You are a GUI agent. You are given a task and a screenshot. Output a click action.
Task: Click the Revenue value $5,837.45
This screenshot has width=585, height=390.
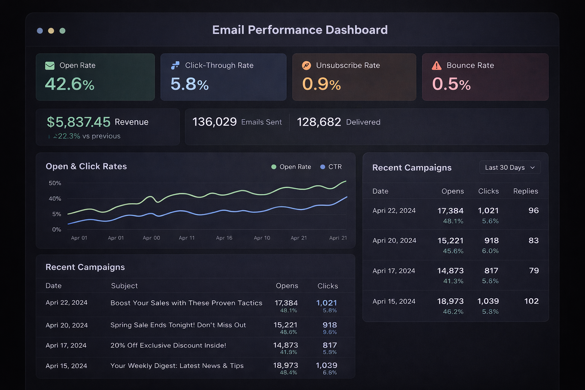[x=78, y=122]
